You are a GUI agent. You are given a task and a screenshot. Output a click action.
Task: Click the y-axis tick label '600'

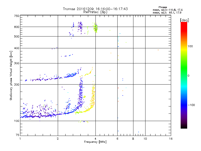(x=17, y=27)
